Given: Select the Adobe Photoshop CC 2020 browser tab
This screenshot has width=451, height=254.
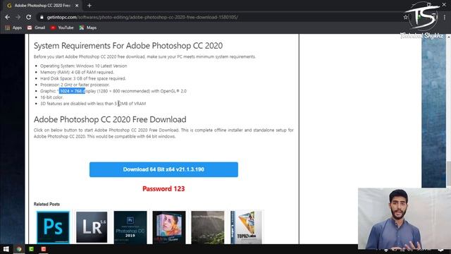Looking at the screenshot, I should coord(42,6).
